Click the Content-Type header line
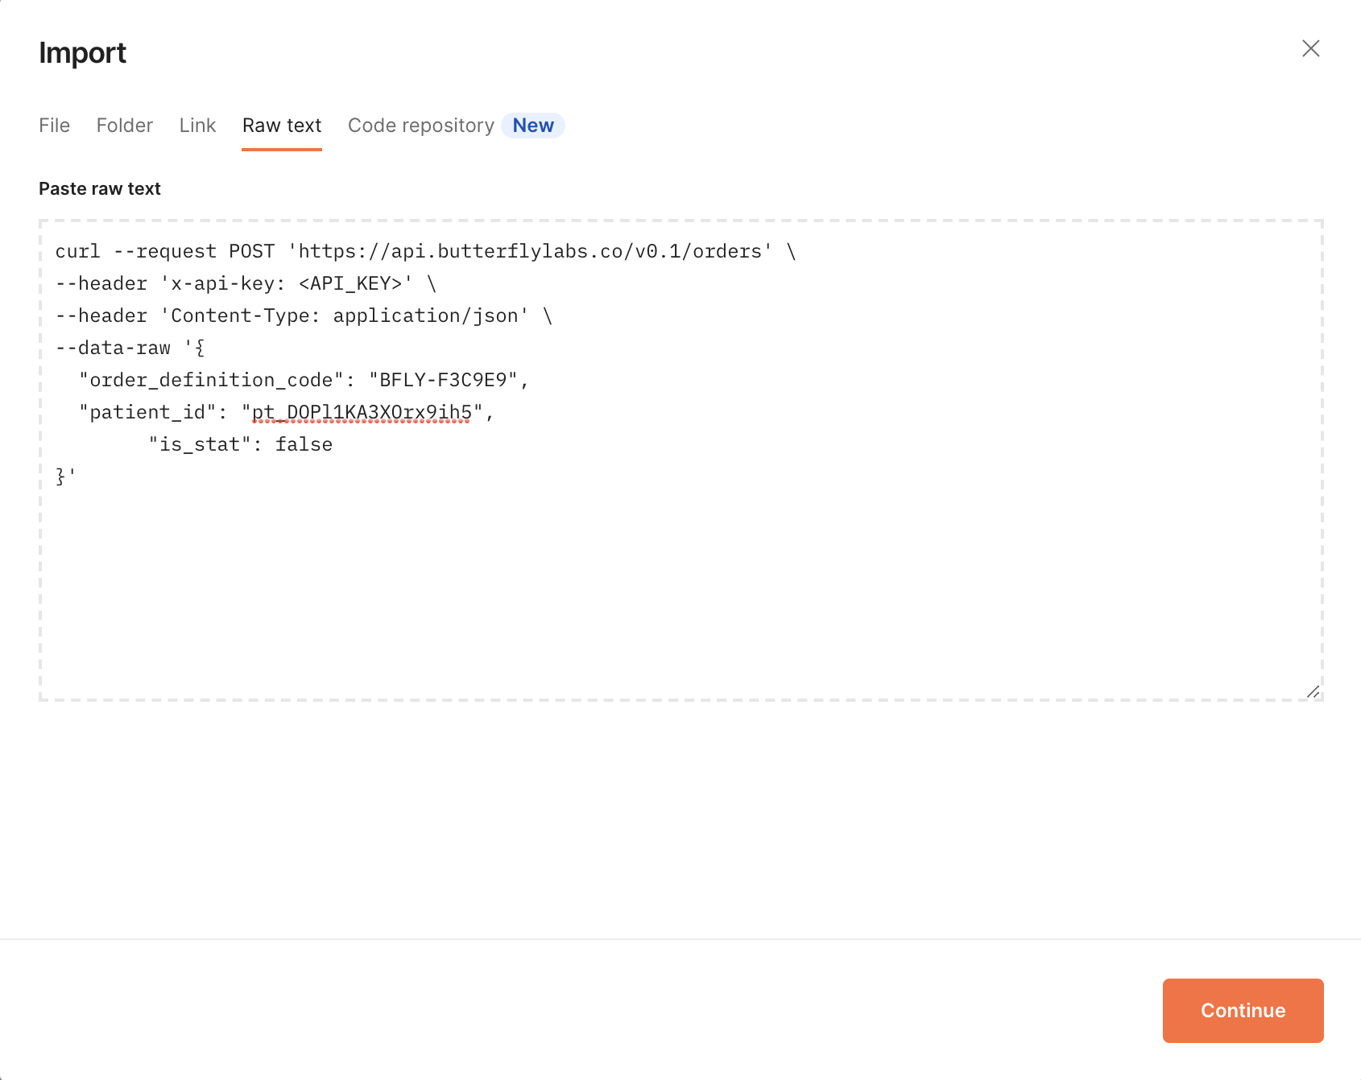The height and width of the screenshot is (1080, 1361). (304, 315)
